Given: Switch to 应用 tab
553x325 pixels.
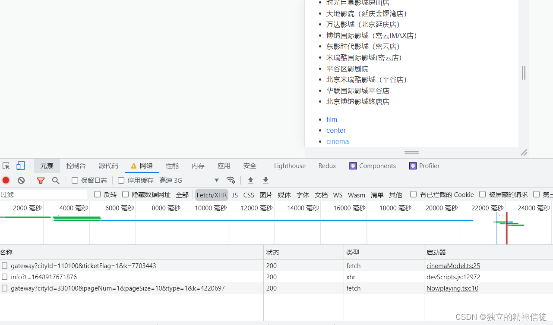Looking at the screenshot, I should 224,166.
